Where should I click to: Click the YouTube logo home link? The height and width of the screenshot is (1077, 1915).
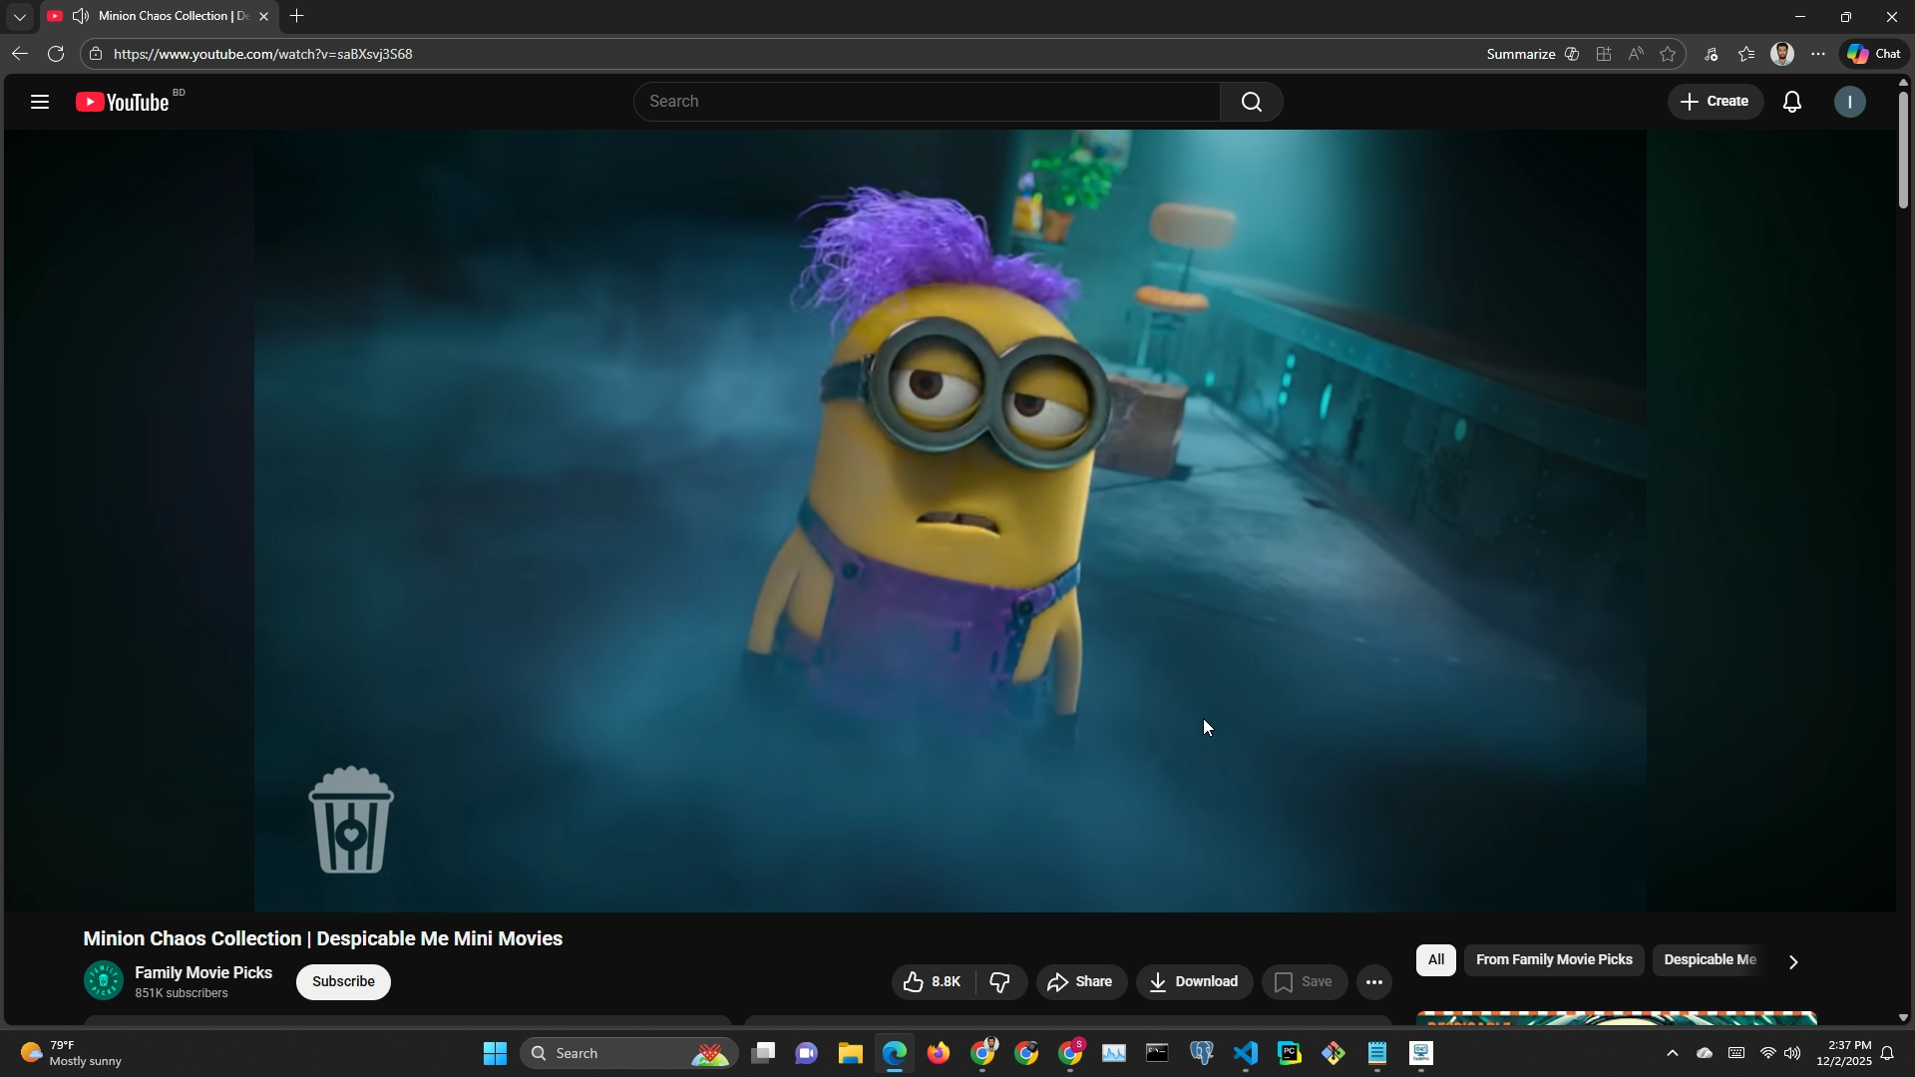click(124, 102)
